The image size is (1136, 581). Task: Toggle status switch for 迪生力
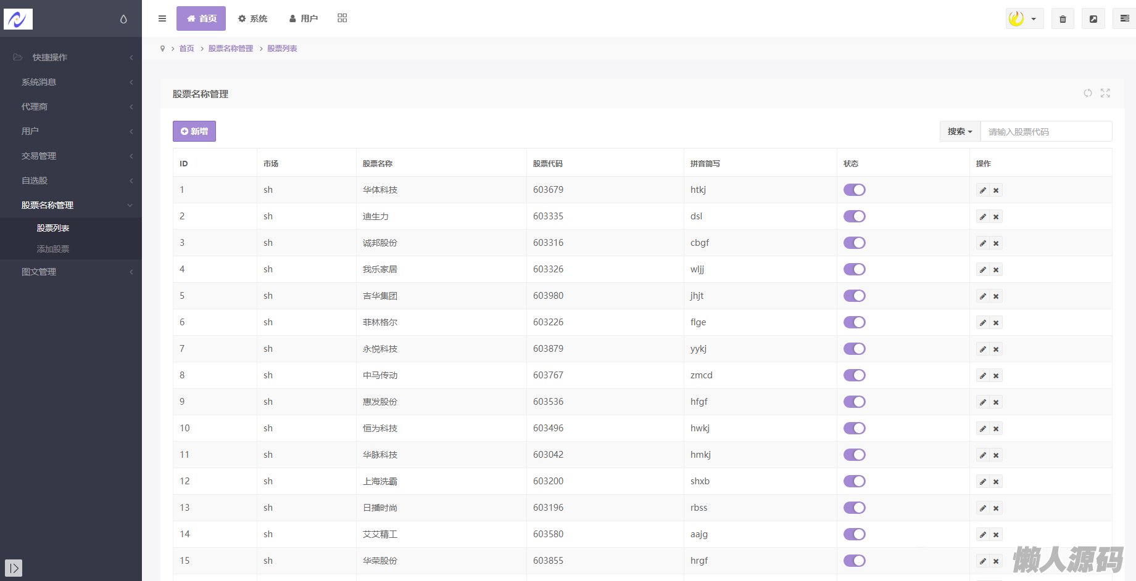(x=855, y=216)
